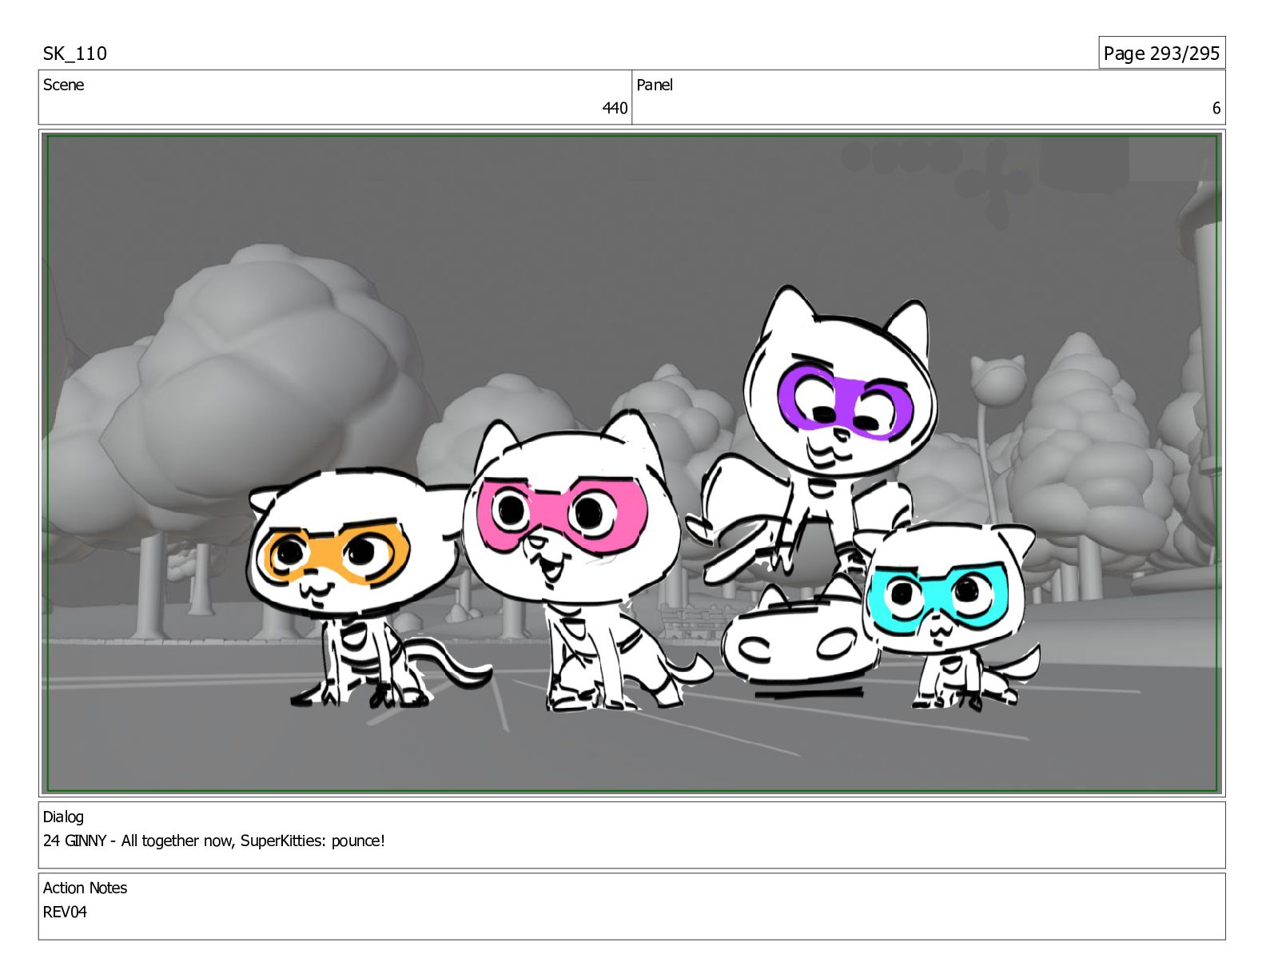Click the Action Notes heading
Screen dimensions: 1266x978
point(85,888)
